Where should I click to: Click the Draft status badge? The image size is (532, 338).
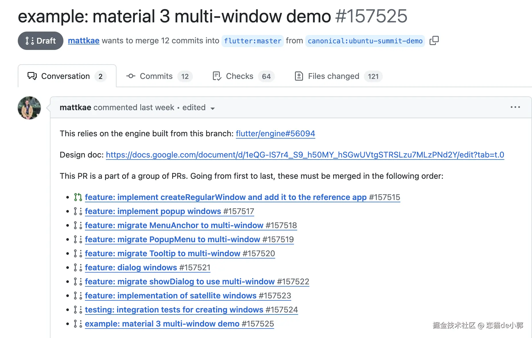coord(40,41)
